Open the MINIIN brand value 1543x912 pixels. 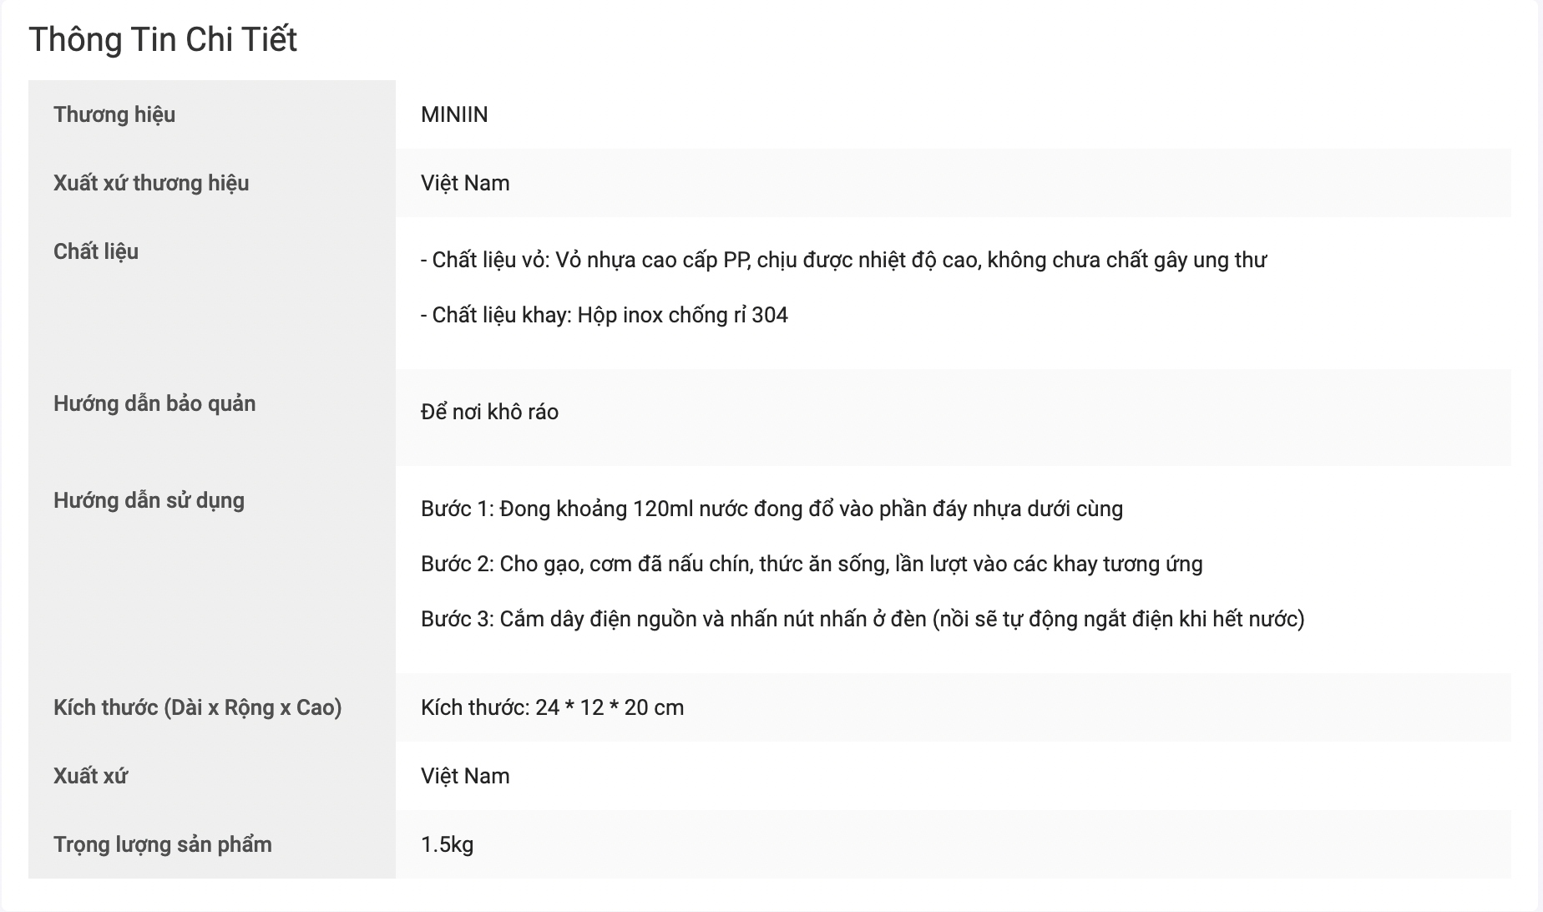(x=454, y=114)
